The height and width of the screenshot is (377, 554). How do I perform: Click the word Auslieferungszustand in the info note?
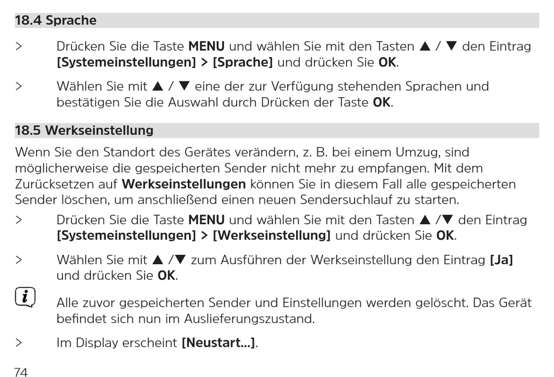point(249,319)
